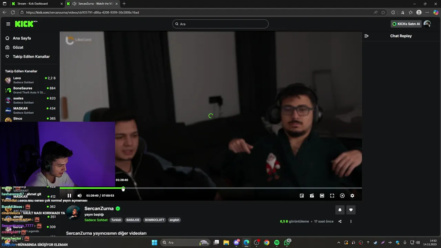Open Google Chrome from taskbar

click(x=267, y=242)
